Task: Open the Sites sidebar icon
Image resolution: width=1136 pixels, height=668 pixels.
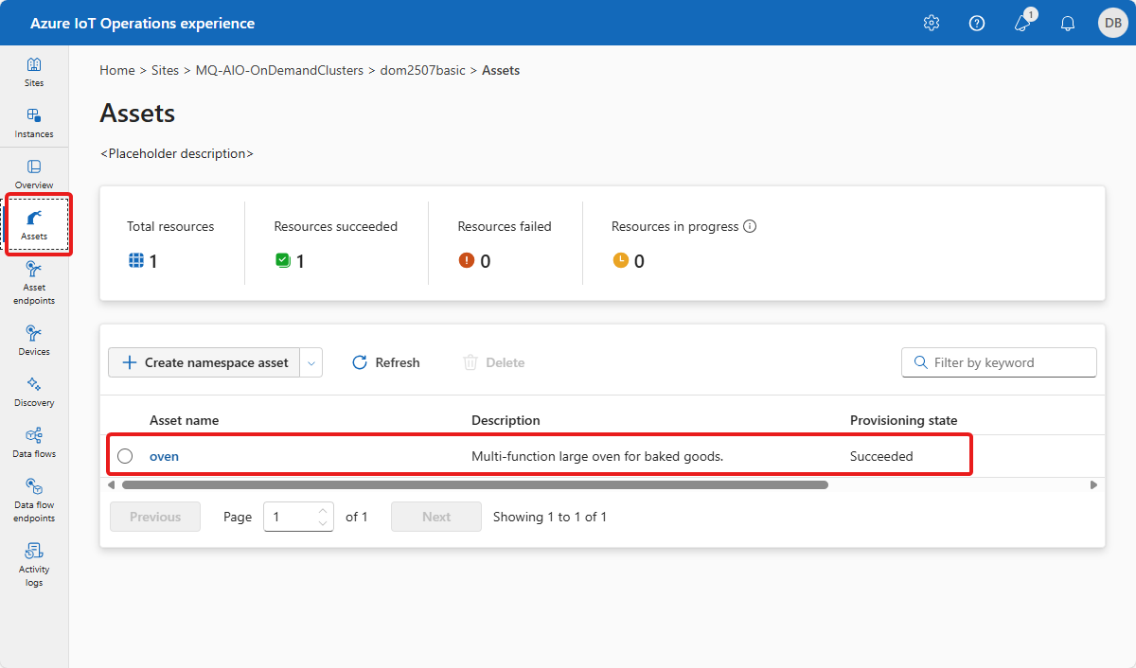Action: pos(34,72)
